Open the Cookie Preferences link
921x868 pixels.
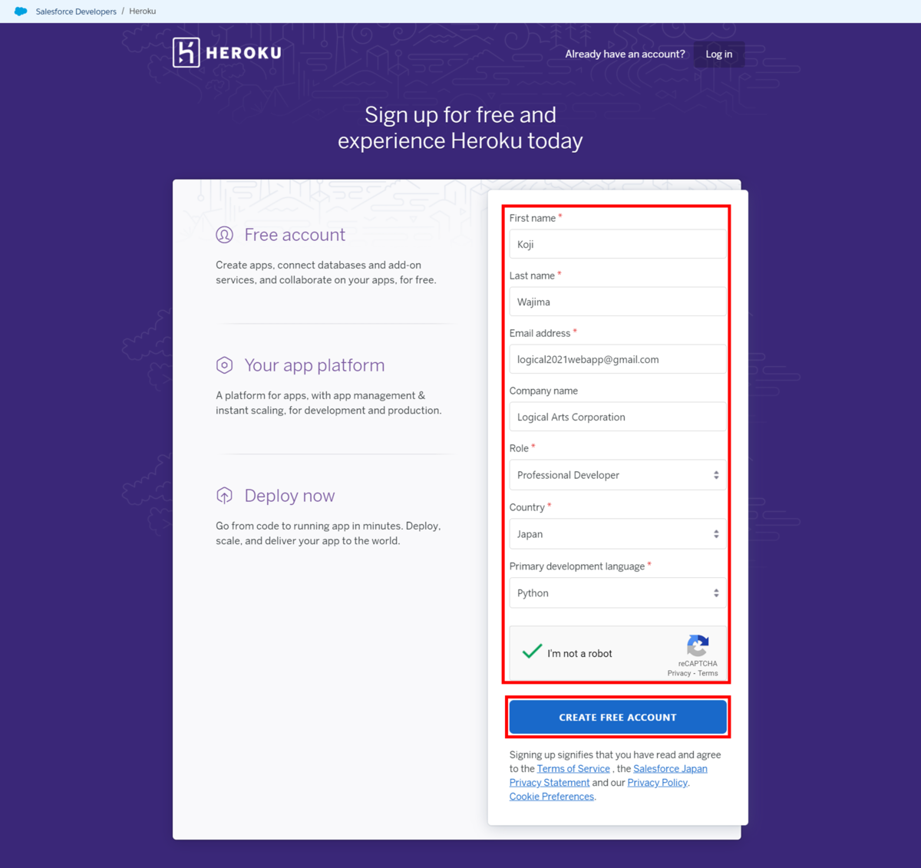(x=552, y=797)
